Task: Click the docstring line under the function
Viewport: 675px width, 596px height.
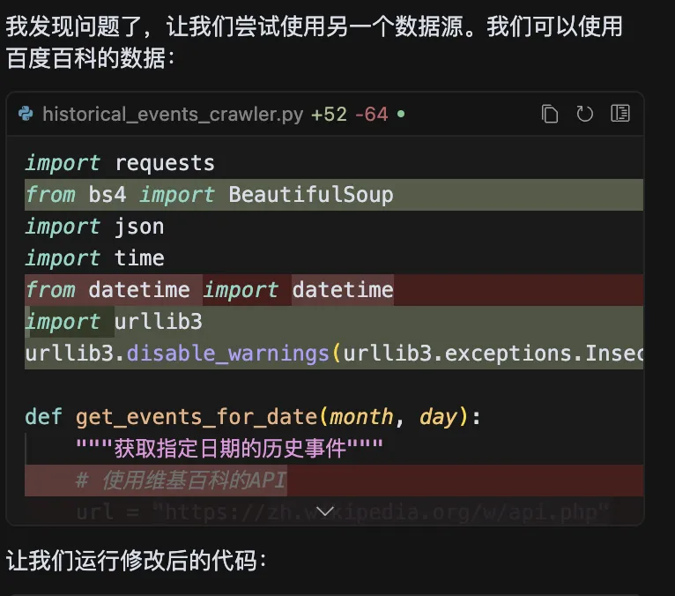Action: 229,449
